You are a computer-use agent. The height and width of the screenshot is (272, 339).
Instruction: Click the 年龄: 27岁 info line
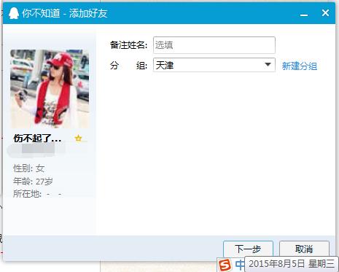click(x=33, y=182)
